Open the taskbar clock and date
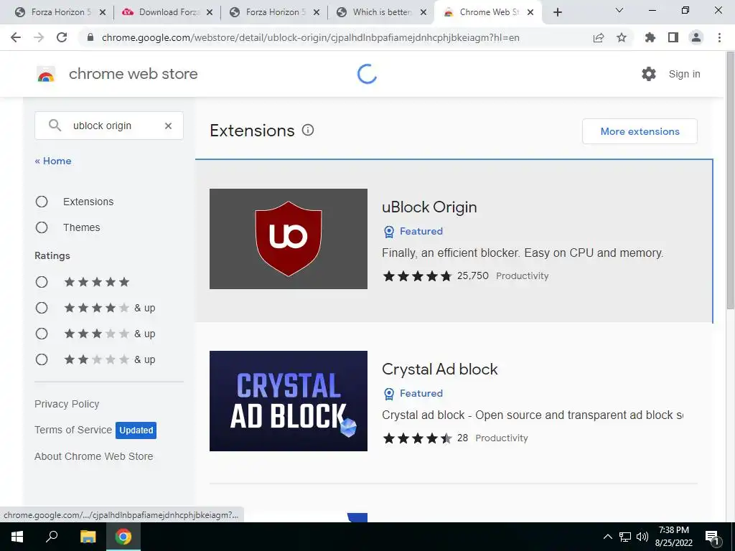 pos(673,537)
